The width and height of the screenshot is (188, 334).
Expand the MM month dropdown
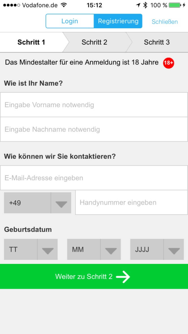pos(94,250)
